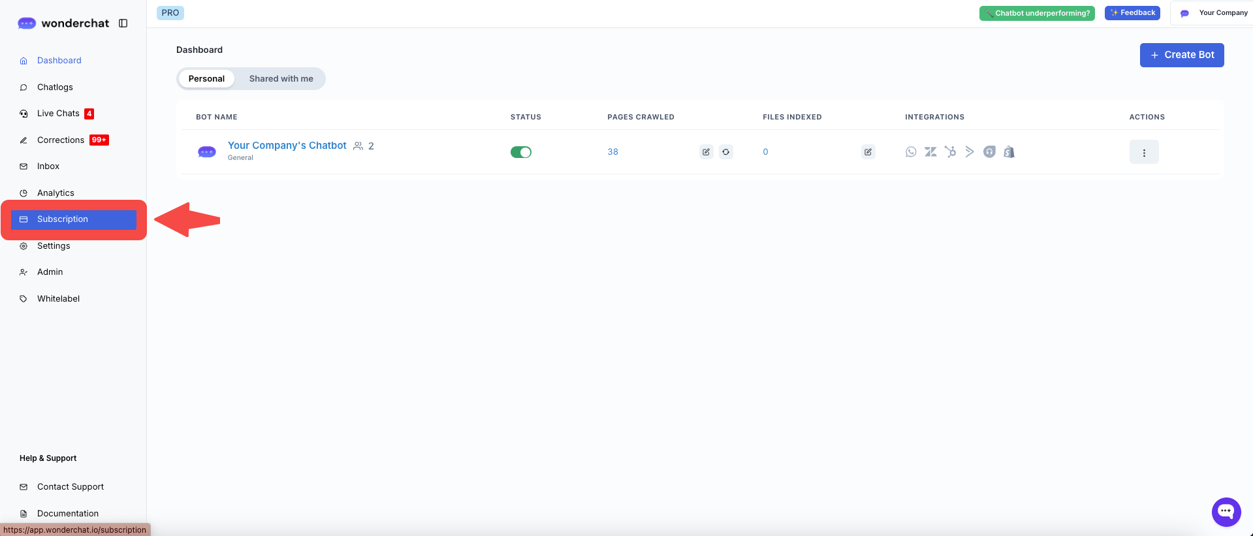Switch to the Shared with me tab
The image size is (1253, 536).
(281, 79)
